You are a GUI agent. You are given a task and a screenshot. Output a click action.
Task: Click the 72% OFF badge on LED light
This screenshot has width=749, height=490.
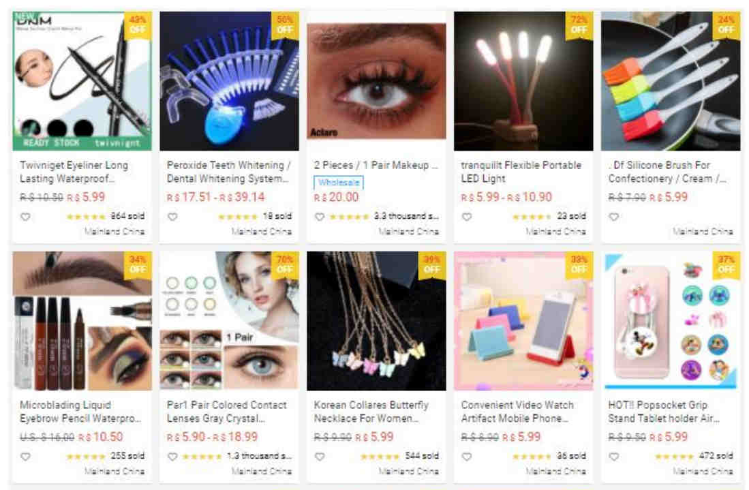579,25
